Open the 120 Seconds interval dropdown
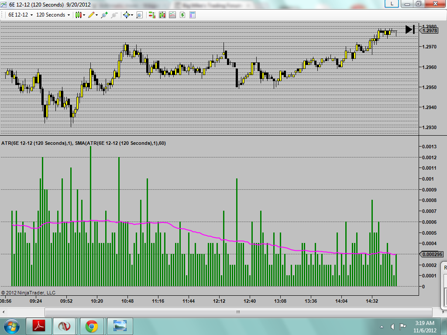Image resolution: width=447 pixels, height=335 pixels. pos(53,15)
